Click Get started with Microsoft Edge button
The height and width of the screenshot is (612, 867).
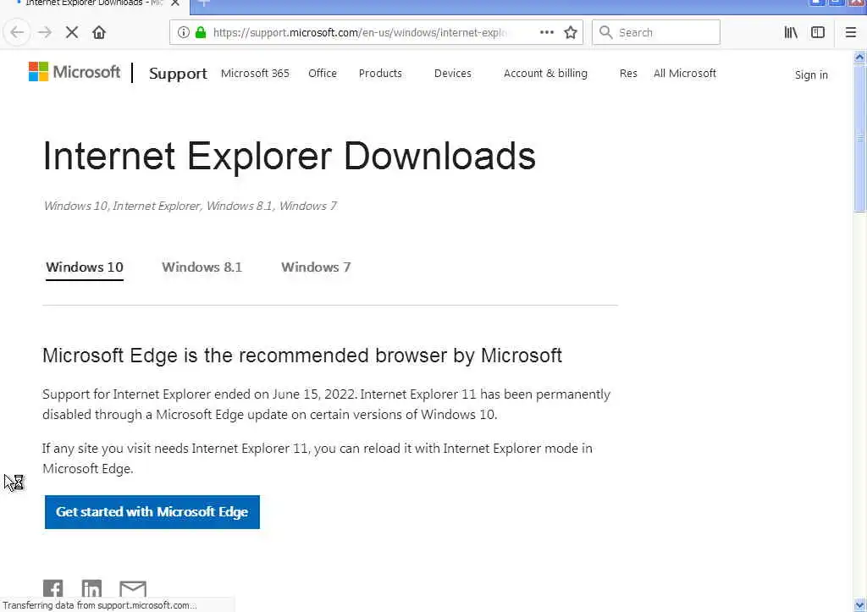point(152,512)
